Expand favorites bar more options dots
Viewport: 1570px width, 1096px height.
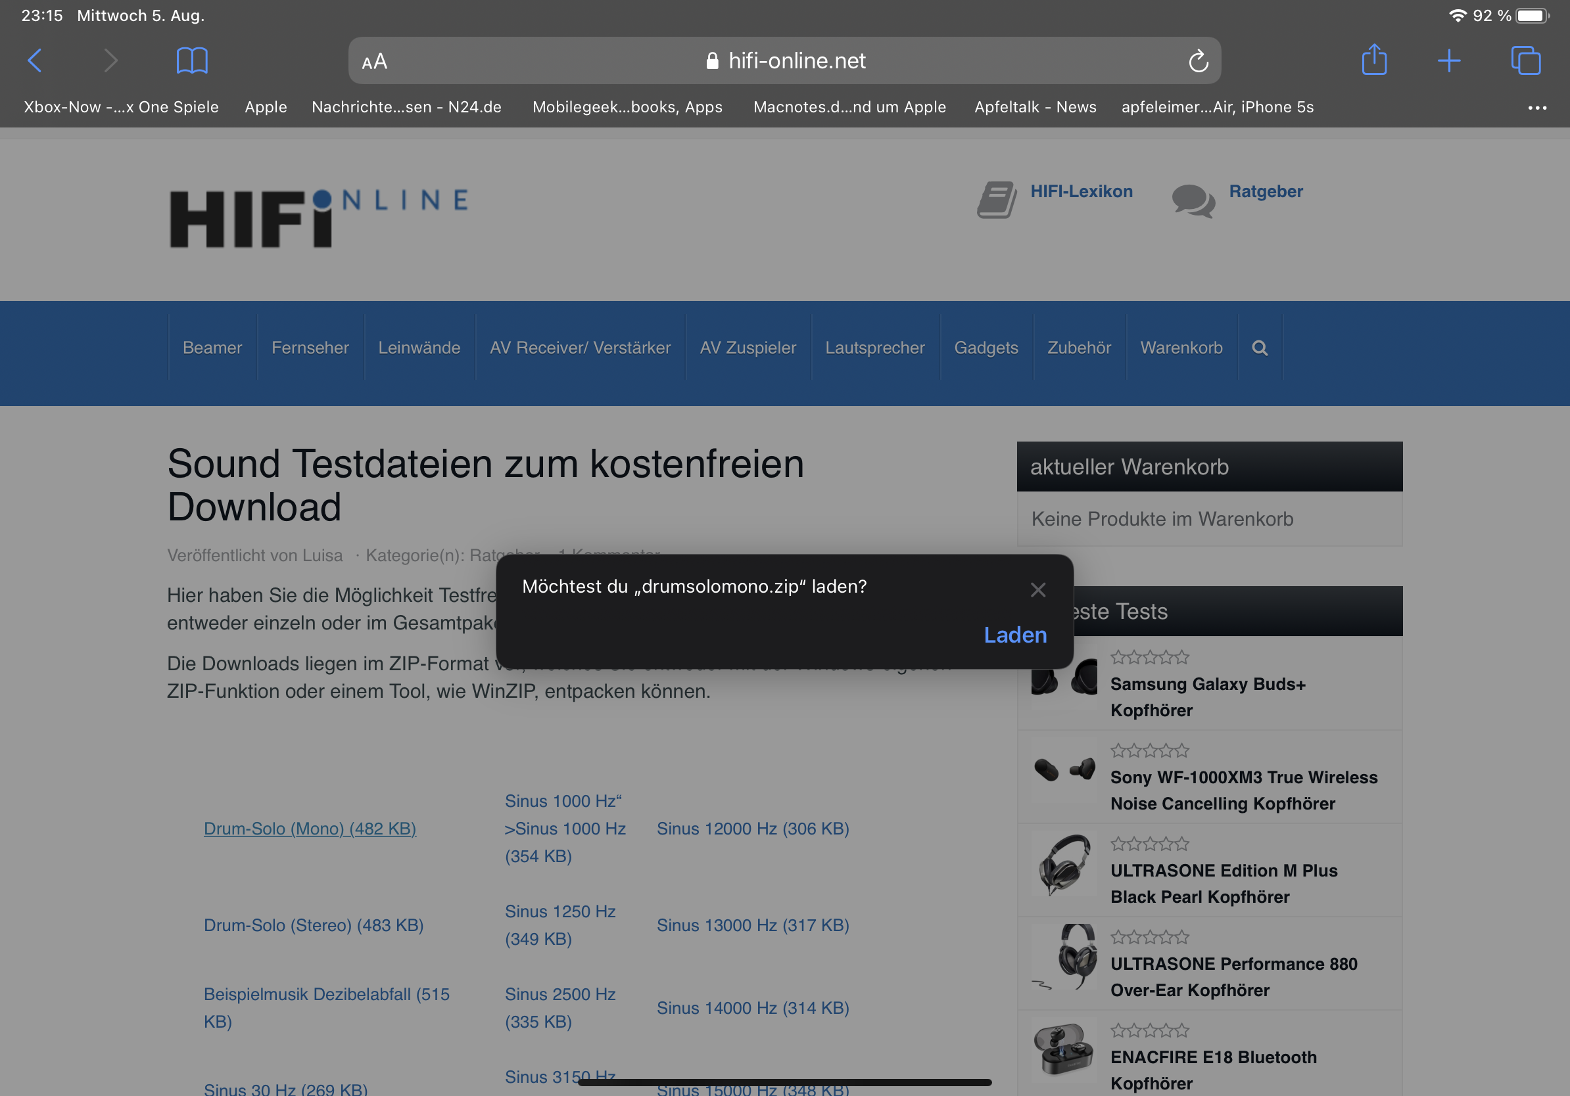(1536, 107)
